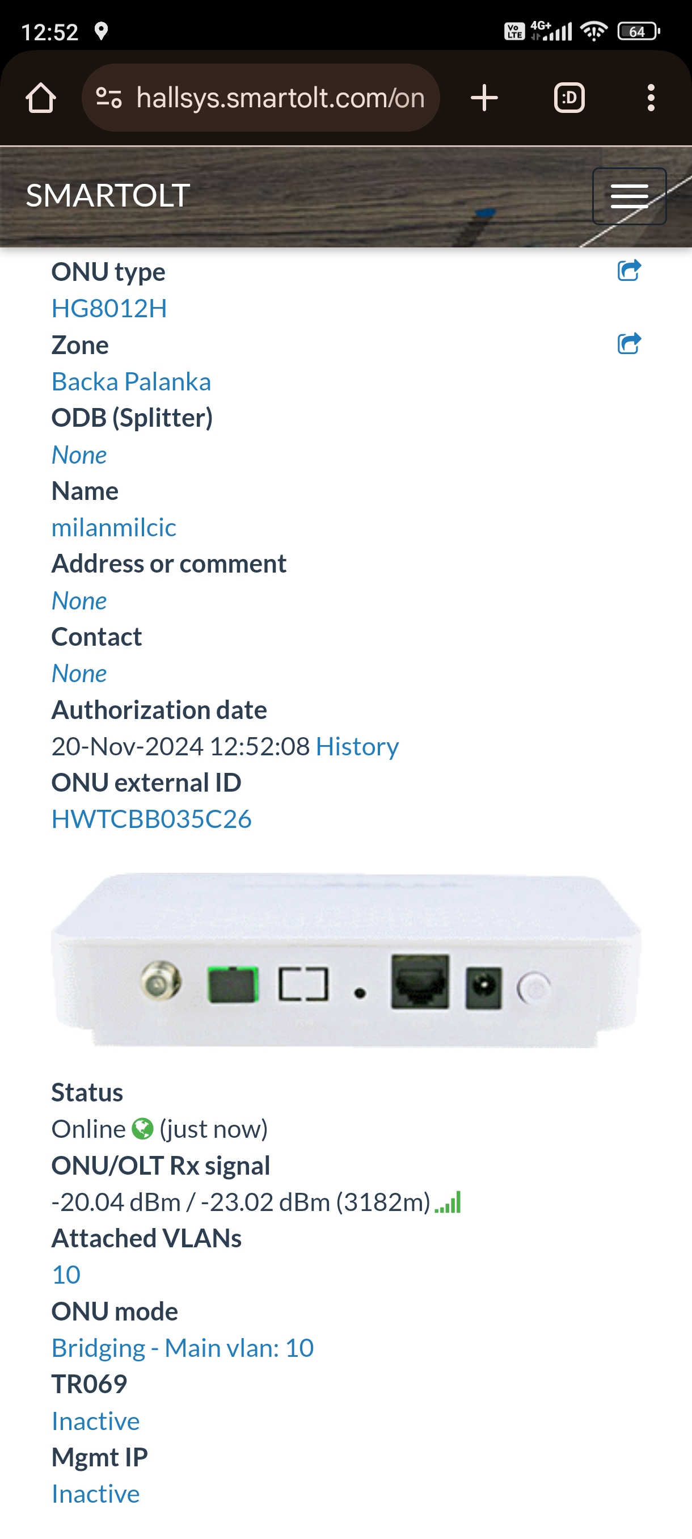Open a new browser tab
The width and height of the screenshot is (692, 1539).
click(x=484, y=98)
